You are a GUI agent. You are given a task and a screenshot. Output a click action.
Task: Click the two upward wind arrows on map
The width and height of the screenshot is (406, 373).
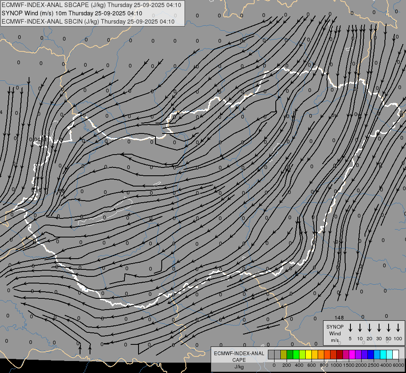coord(85,349)
